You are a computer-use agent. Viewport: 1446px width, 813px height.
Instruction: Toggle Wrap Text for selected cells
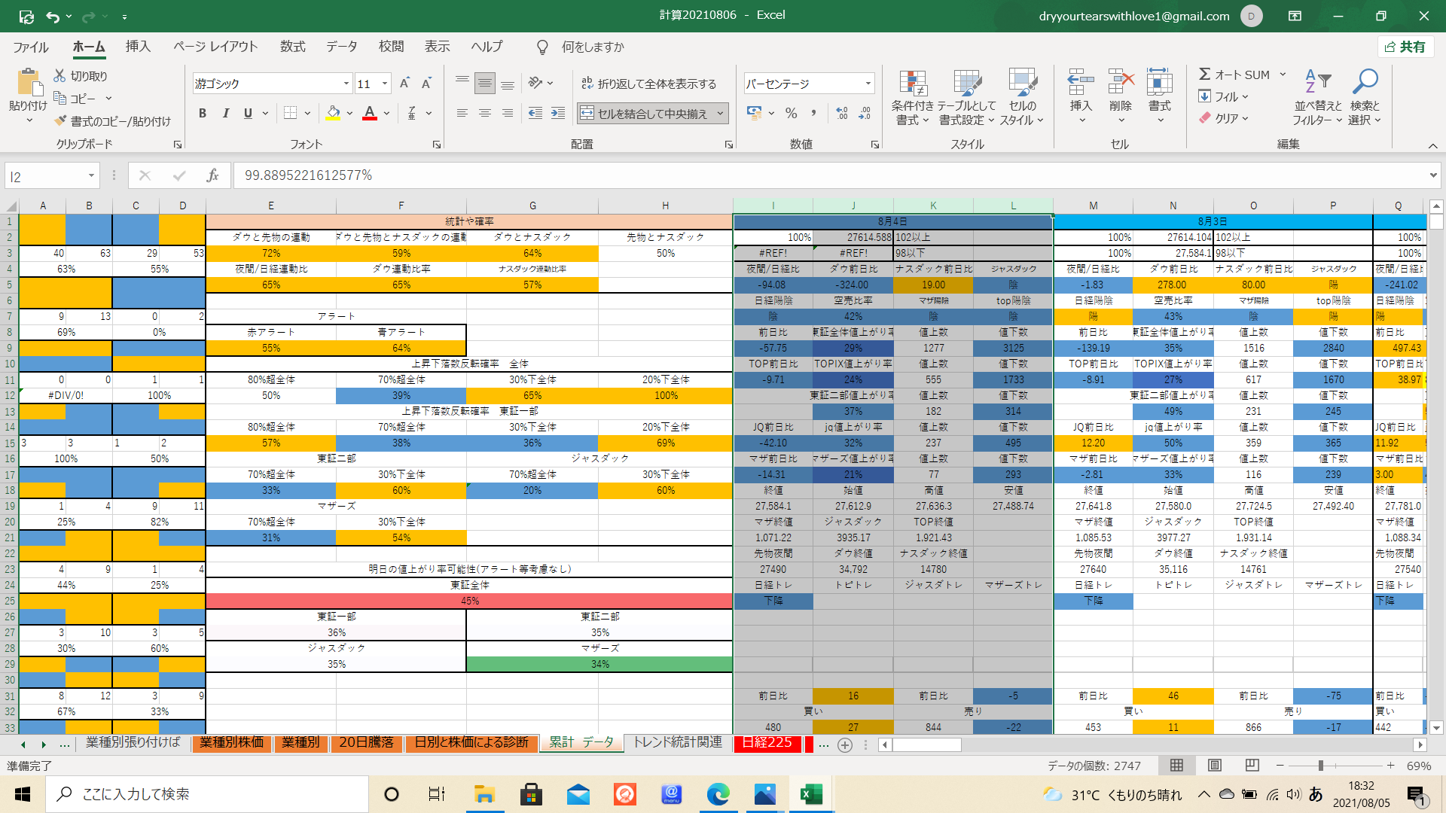(649, 84)
